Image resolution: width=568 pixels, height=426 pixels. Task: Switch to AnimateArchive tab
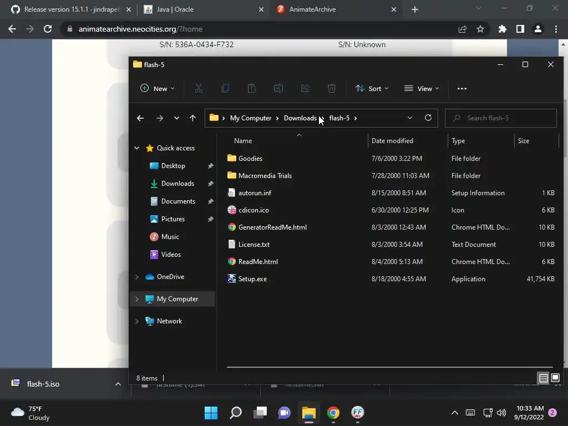click(336, 9)
